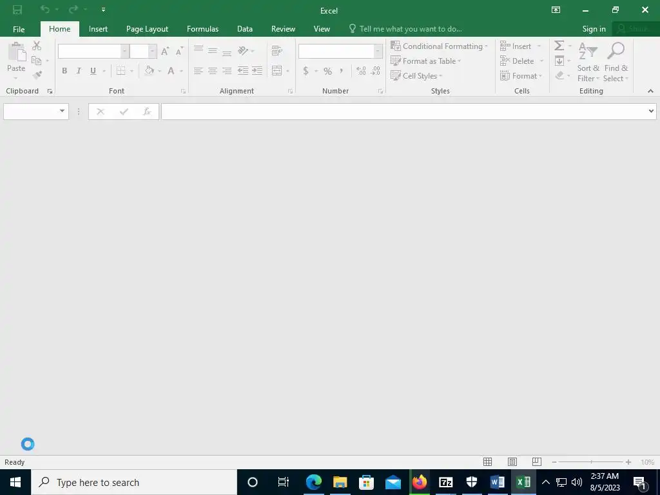Open the font name dropdown
660x495 pixels.
pos(124,51)
